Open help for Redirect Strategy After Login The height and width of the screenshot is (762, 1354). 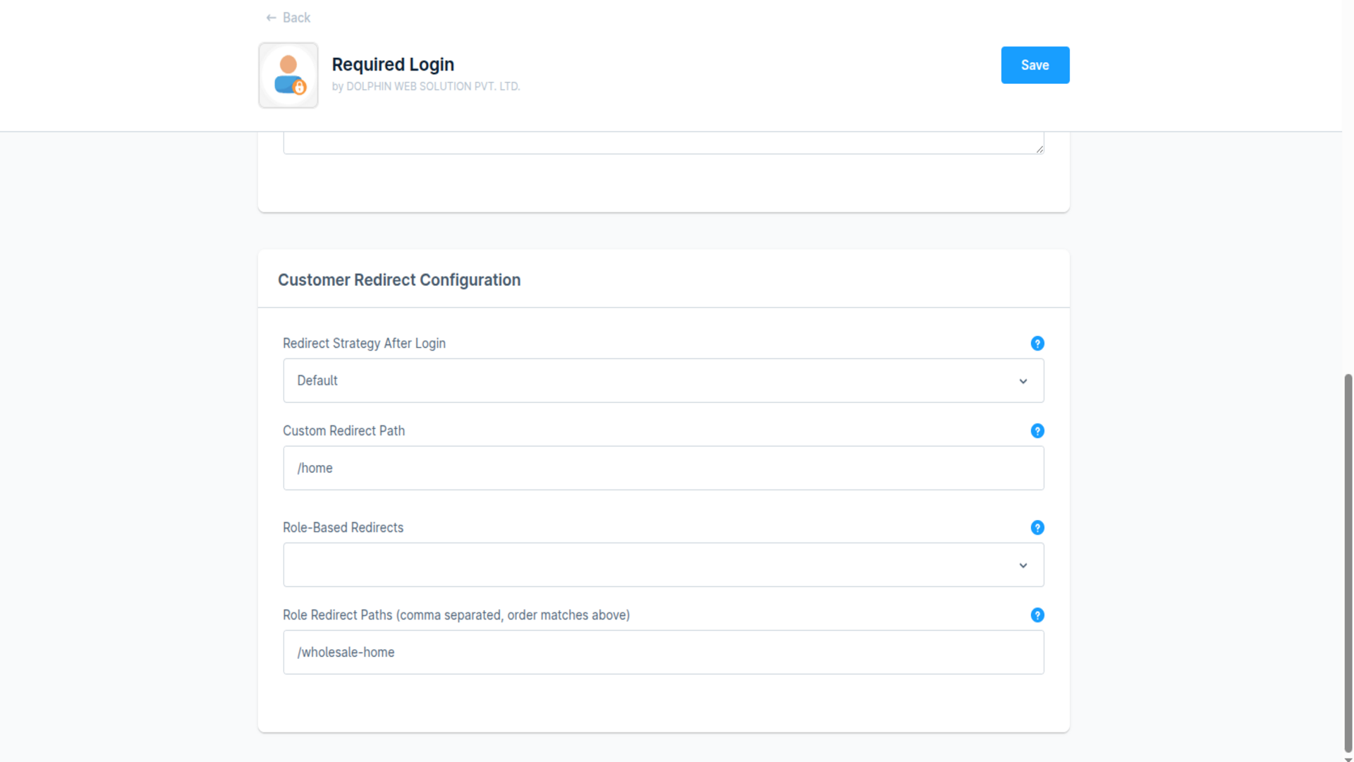[x=1037, y=344]
